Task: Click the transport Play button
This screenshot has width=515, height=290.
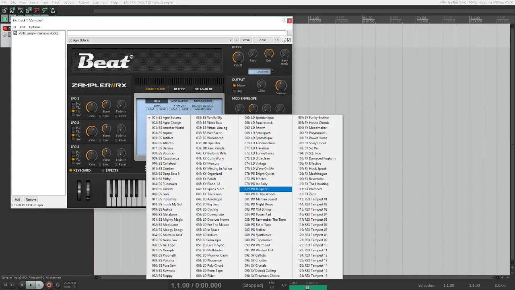Action: (31, 285)
